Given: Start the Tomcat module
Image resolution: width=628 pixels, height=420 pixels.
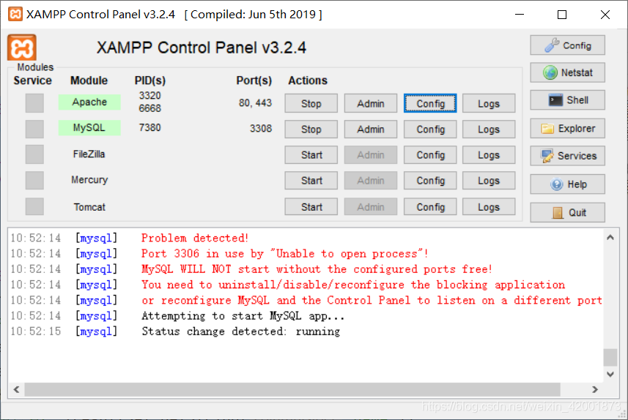Looking at the screenshot, I should point(311,207).
